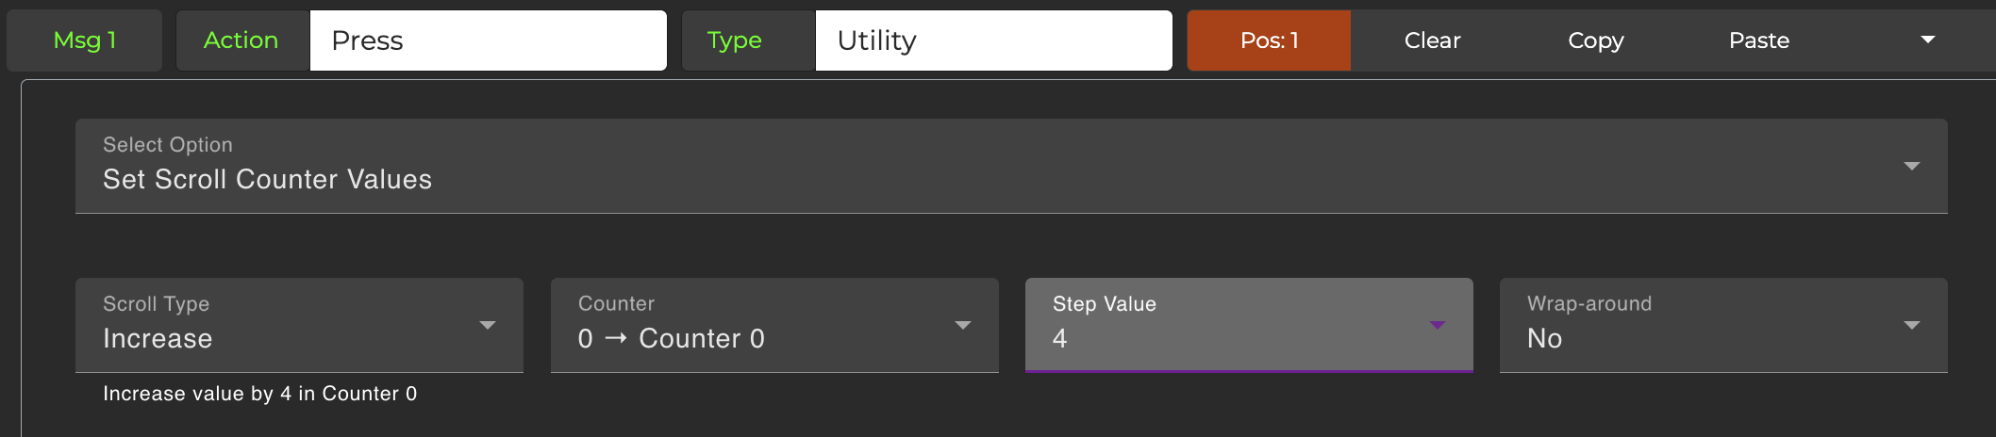
Task: Open the Press action field
Action: [x=488, y=40]
